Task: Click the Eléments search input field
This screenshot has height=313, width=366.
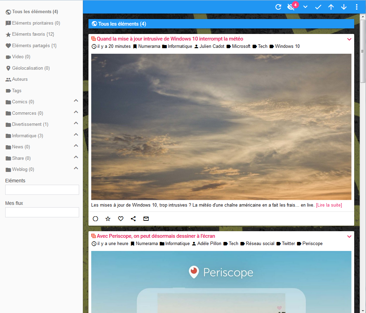Action: click(42, 190)
